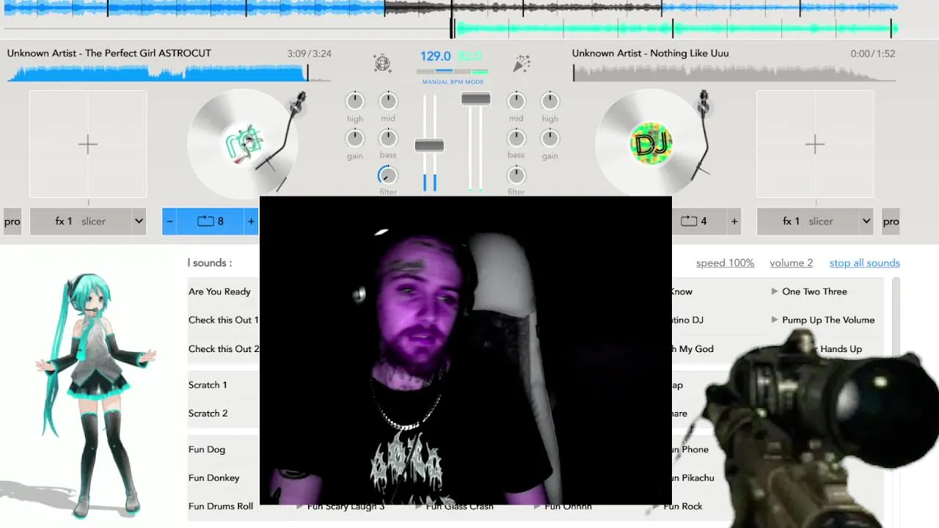939x528 pixels.
Task: Click the right pro button
Action: coord(891,221)
